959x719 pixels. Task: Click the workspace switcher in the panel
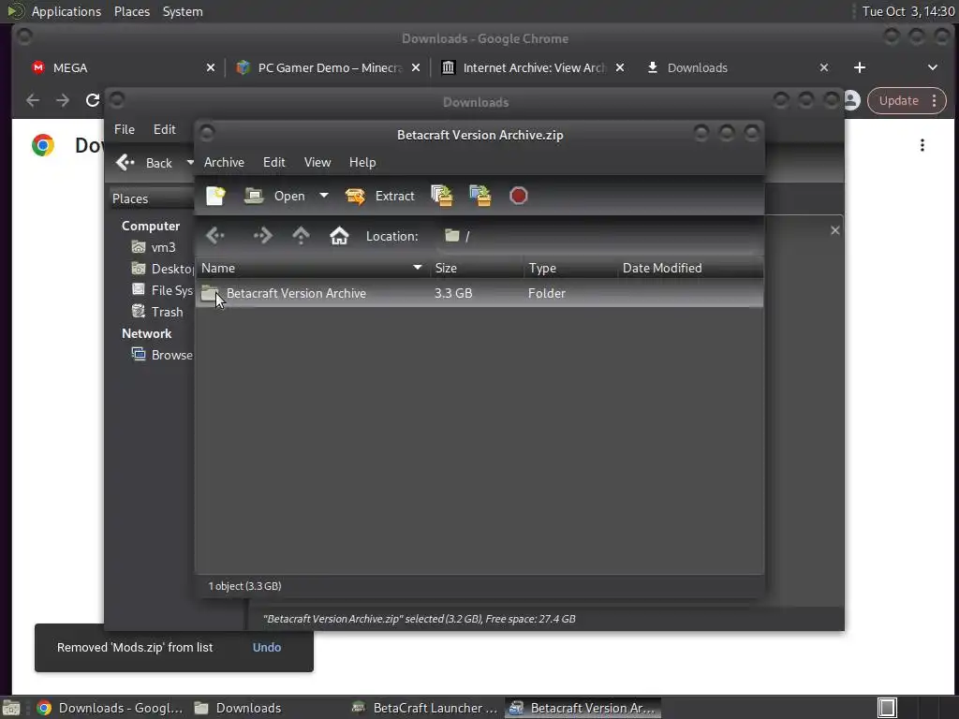pyautogui.click(x=887, y=708)
